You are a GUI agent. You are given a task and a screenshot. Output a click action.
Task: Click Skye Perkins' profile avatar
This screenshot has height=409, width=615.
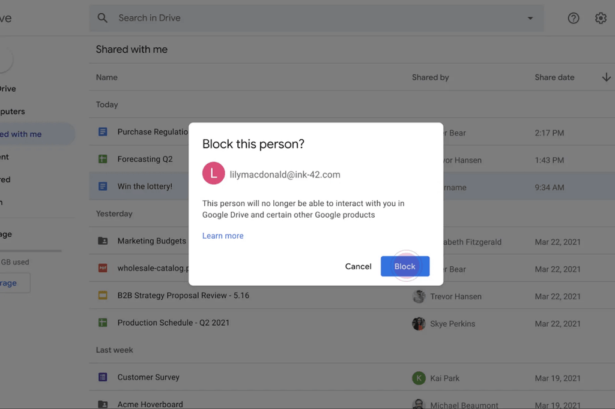(419, 323)
